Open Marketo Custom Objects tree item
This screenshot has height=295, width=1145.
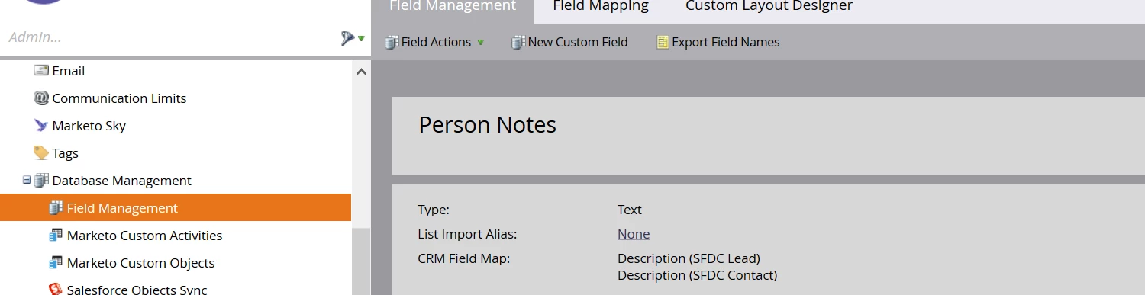(141, 263)
